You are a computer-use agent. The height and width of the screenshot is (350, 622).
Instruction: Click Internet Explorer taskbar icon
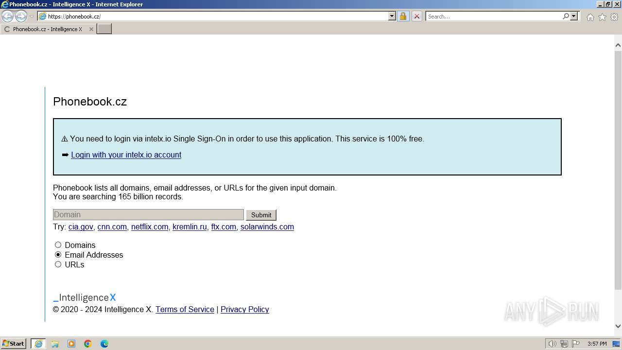pos(38,344)
